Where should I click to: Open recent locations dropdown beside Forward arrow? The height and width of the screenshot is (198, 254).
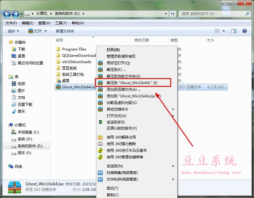coord(21,14)
